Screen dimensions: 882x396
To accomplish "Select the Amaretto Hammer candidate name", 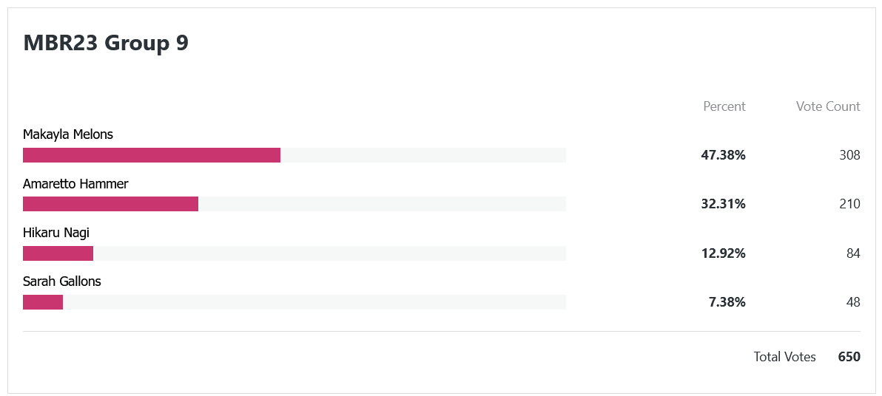I will 75,184.
